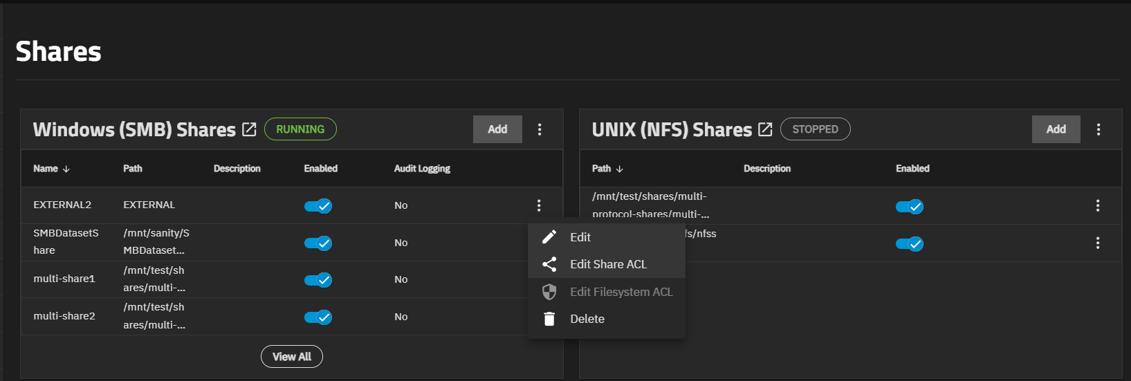Click the pencil icon beside Edit

[549, 237]
